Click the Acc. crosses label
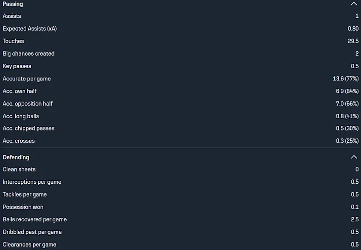The image size is (361, 250). click(x=19, y=141)
